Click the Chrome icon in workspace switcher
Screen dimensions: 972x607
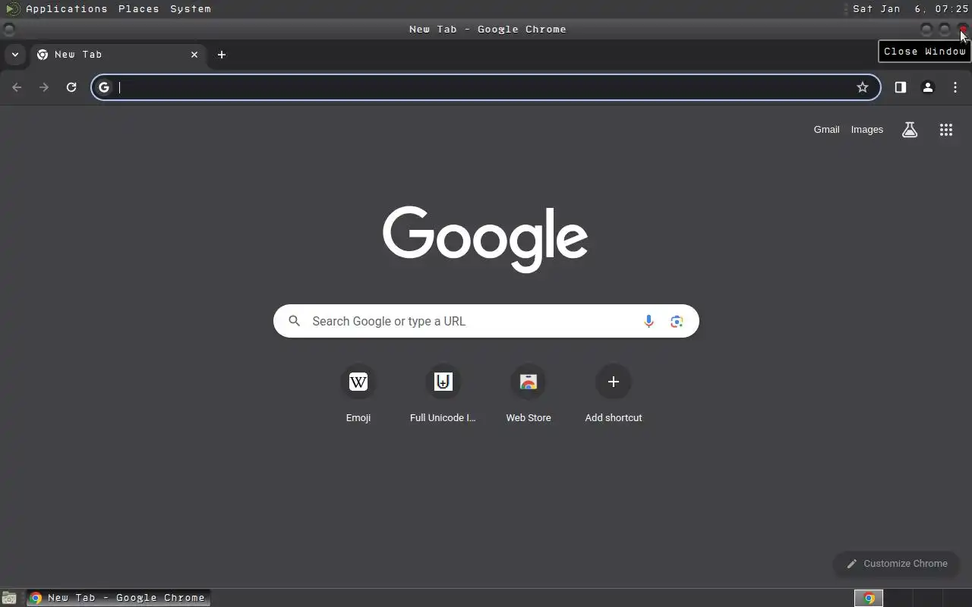(869, 598)
